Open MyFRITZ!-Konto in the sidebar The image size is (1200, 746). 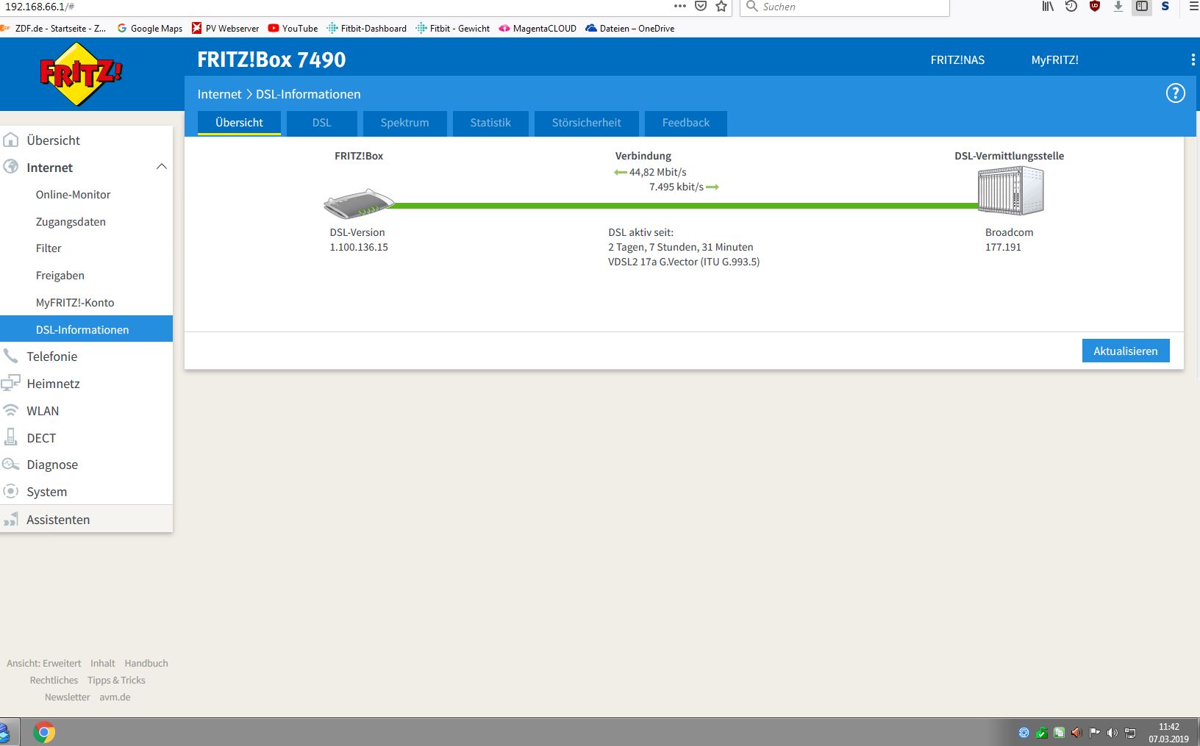coord(75,303)
